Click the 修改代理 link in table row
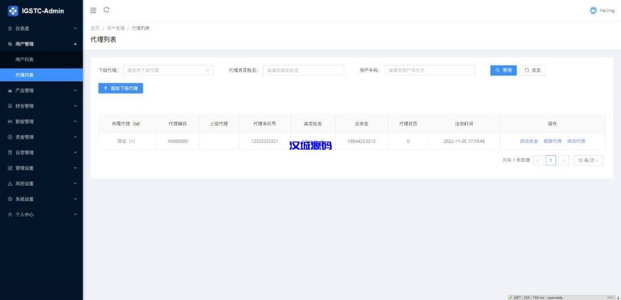The image size is (621, 300). [576, 141]
